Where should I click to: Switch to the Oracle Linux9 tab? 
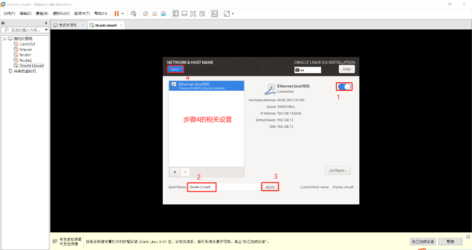pyautogui.click(x=106, y=25)
